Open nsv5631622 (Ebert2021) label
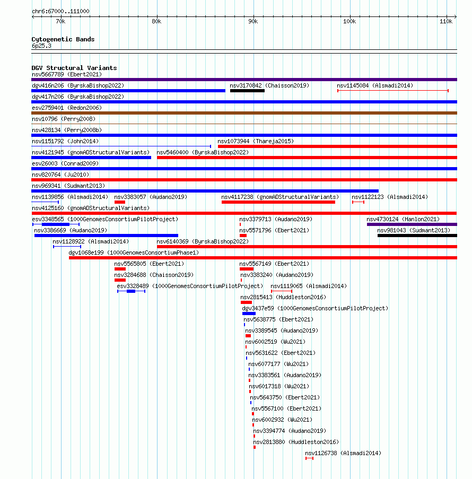Viewport: 472px width, 479px height. coord(281,353)
